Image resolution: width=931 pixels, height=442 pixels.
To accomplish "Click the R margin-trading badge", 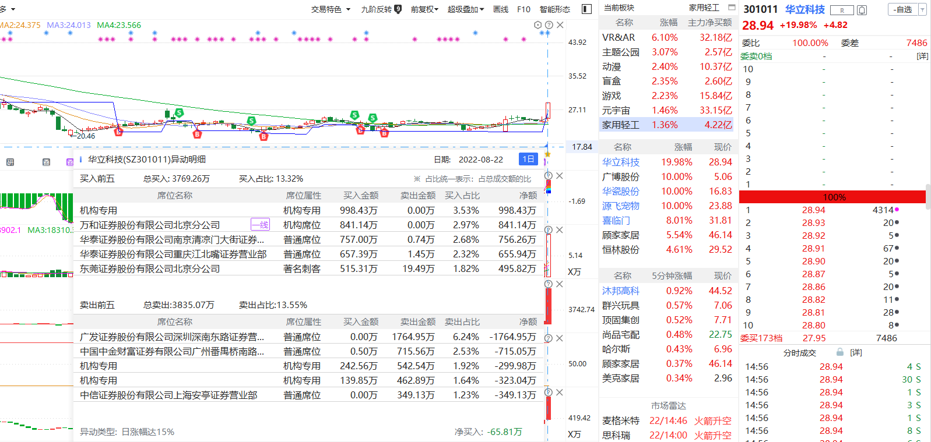I will (x=842, y=10).
